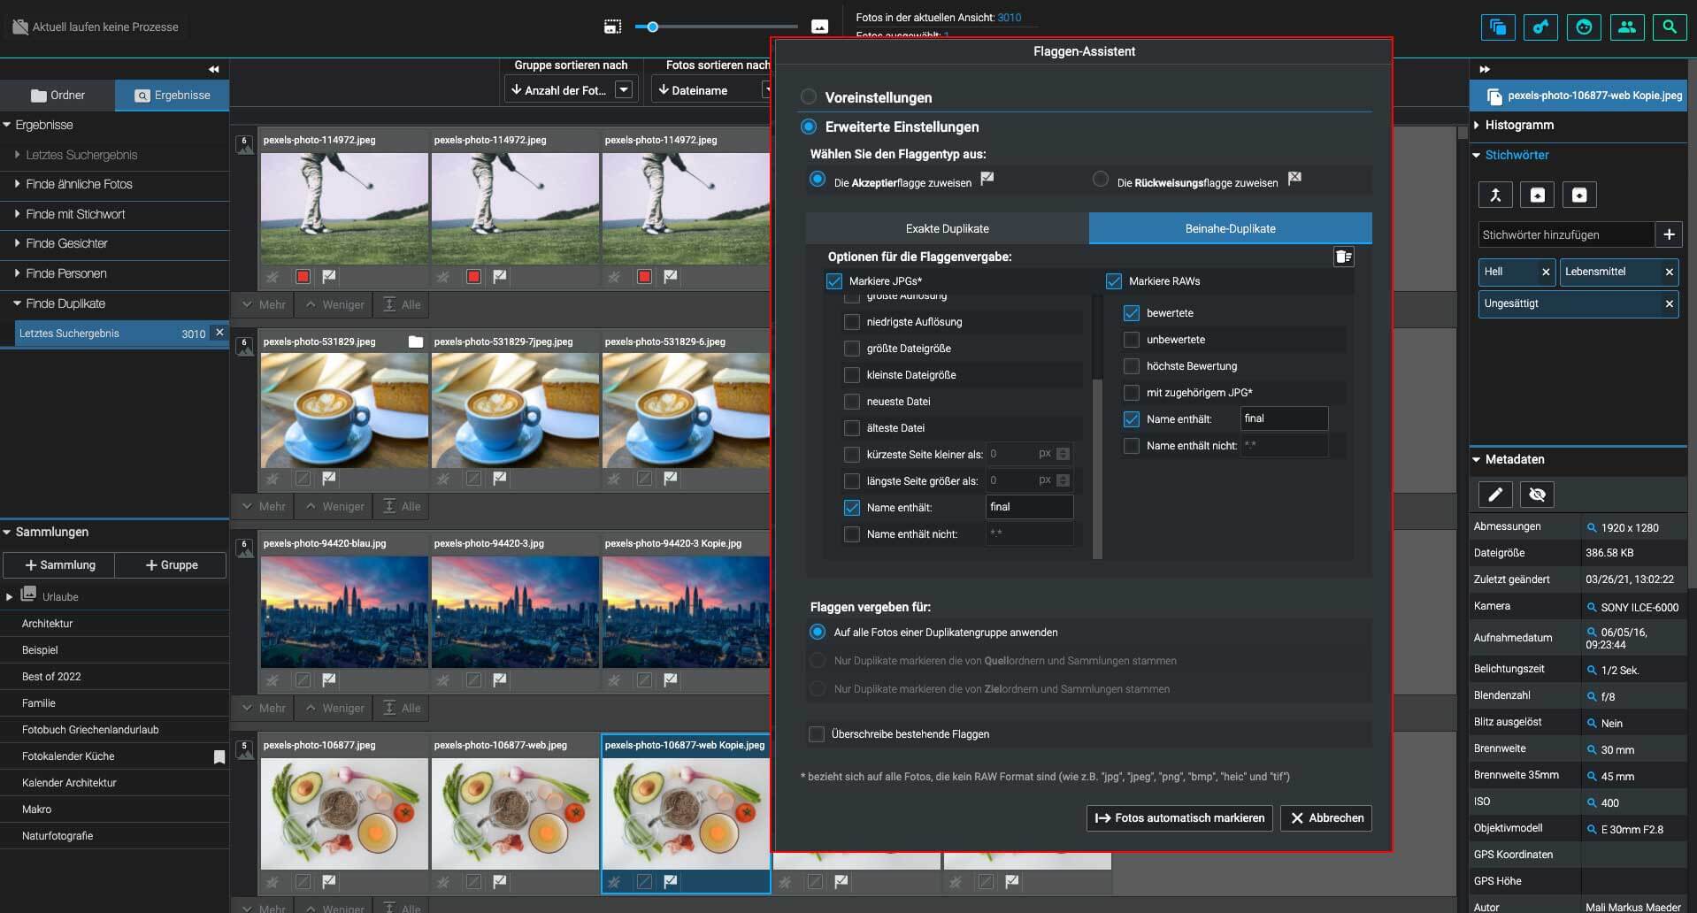This screenshot has width=1697, height=913.
Task: Switch to the Ordner tab
Action: coord(57,95)
